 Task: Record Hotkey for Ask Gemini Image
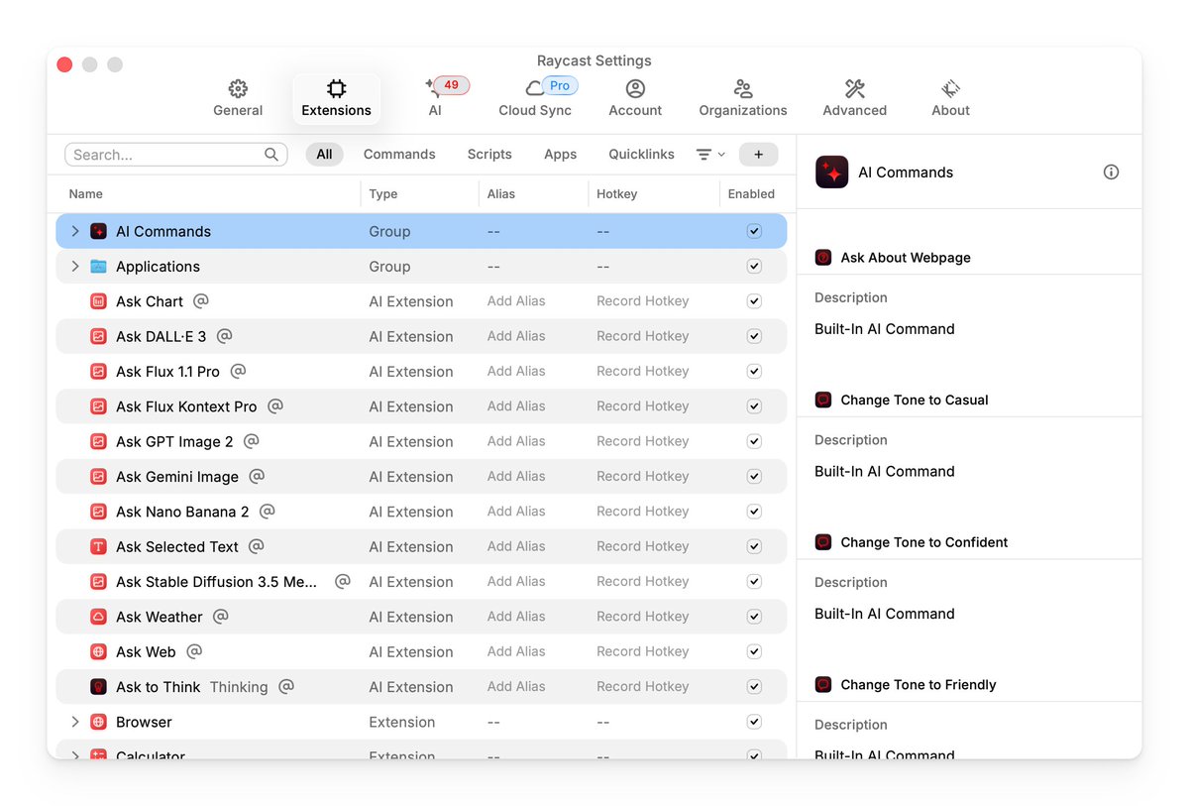click(x=642, y=477)
